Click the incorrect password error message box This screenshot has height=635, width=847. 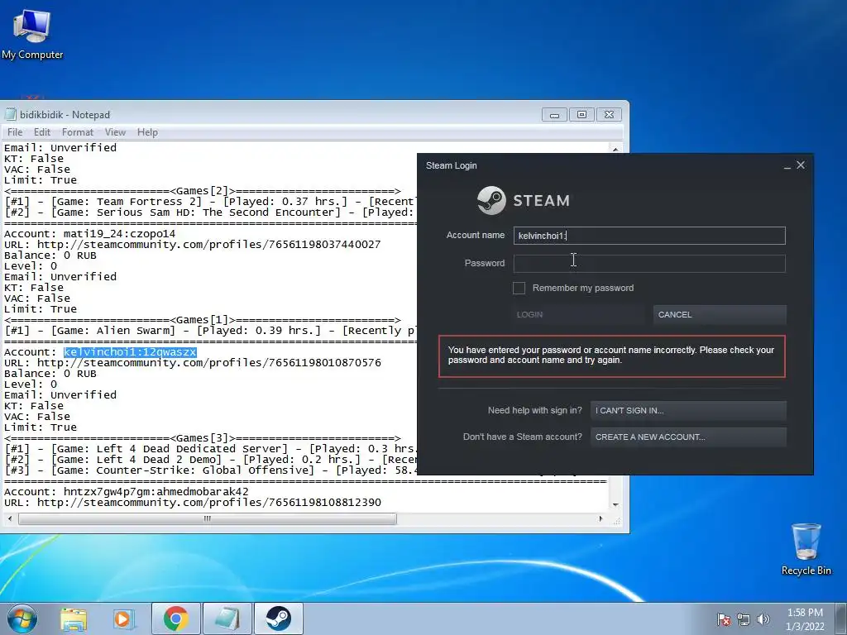(612, 356)
